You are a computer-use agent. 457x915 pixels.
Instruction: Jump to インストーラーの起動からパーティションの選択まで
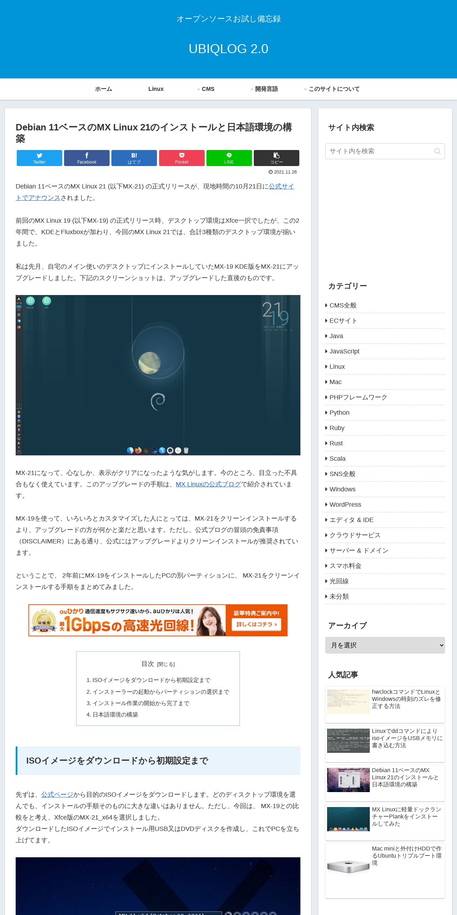click(161, 692)
